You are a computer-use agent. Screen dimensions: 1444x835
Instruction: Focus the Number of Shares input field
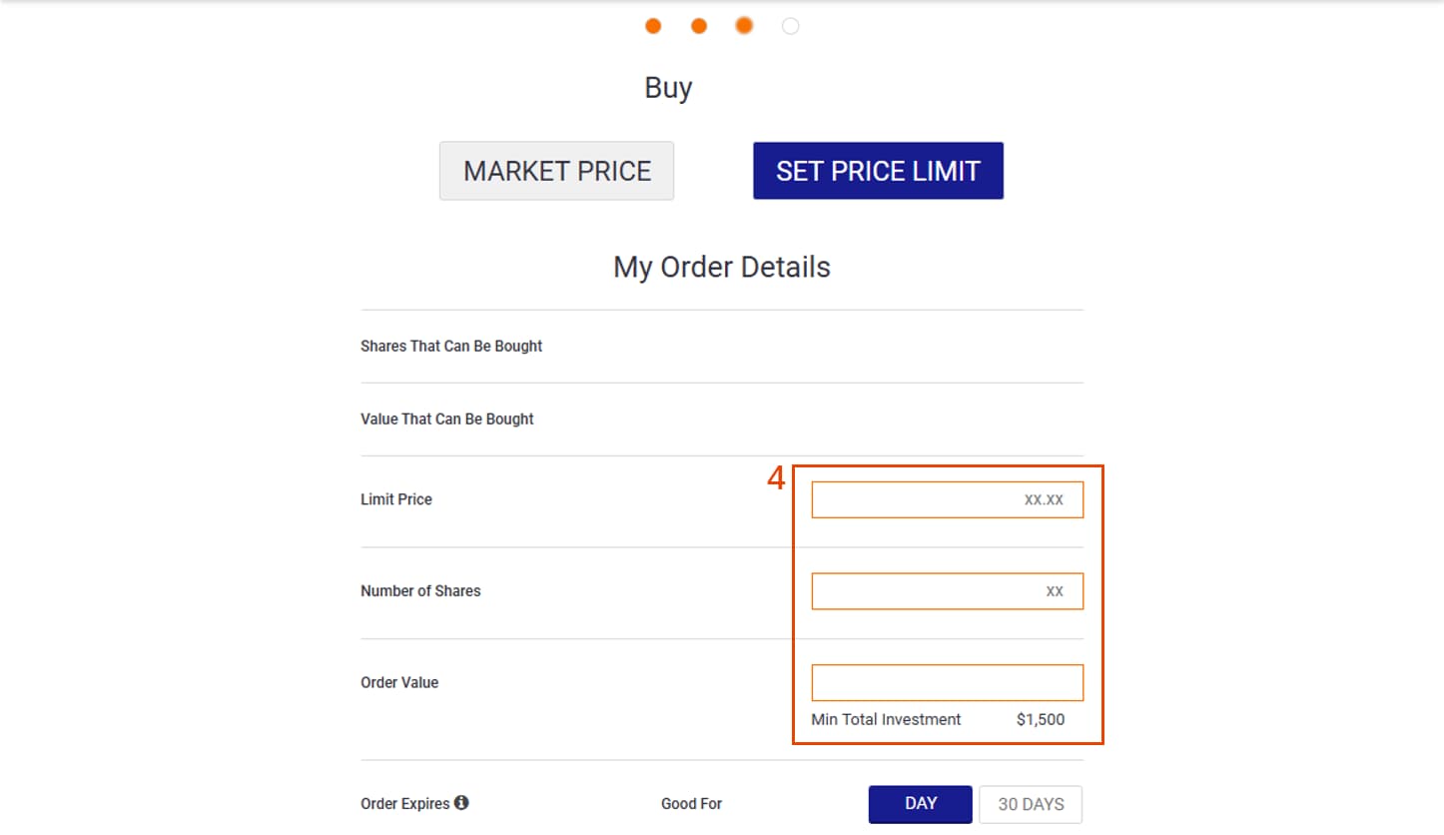coord(947,591)
